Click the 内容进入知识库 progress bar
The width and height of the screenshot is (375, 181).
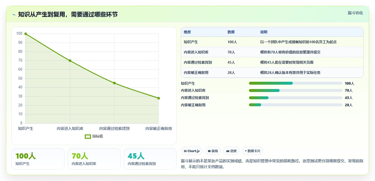point(295,90)
